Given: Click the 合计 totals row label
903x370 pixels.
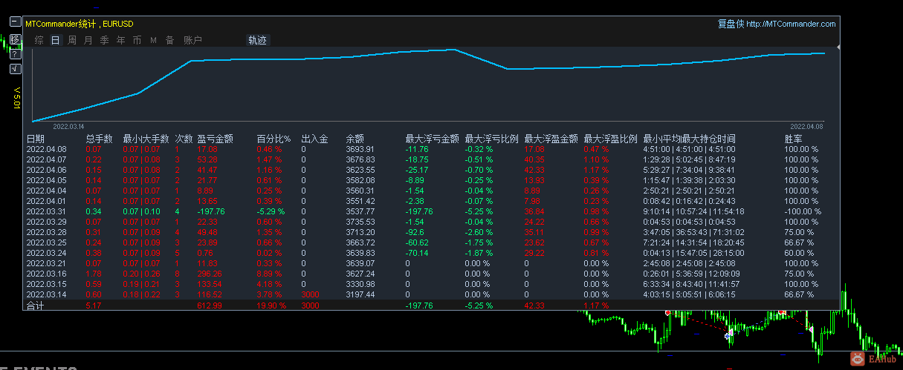Looking at the screenshot, I should click(x=36, y=305).
